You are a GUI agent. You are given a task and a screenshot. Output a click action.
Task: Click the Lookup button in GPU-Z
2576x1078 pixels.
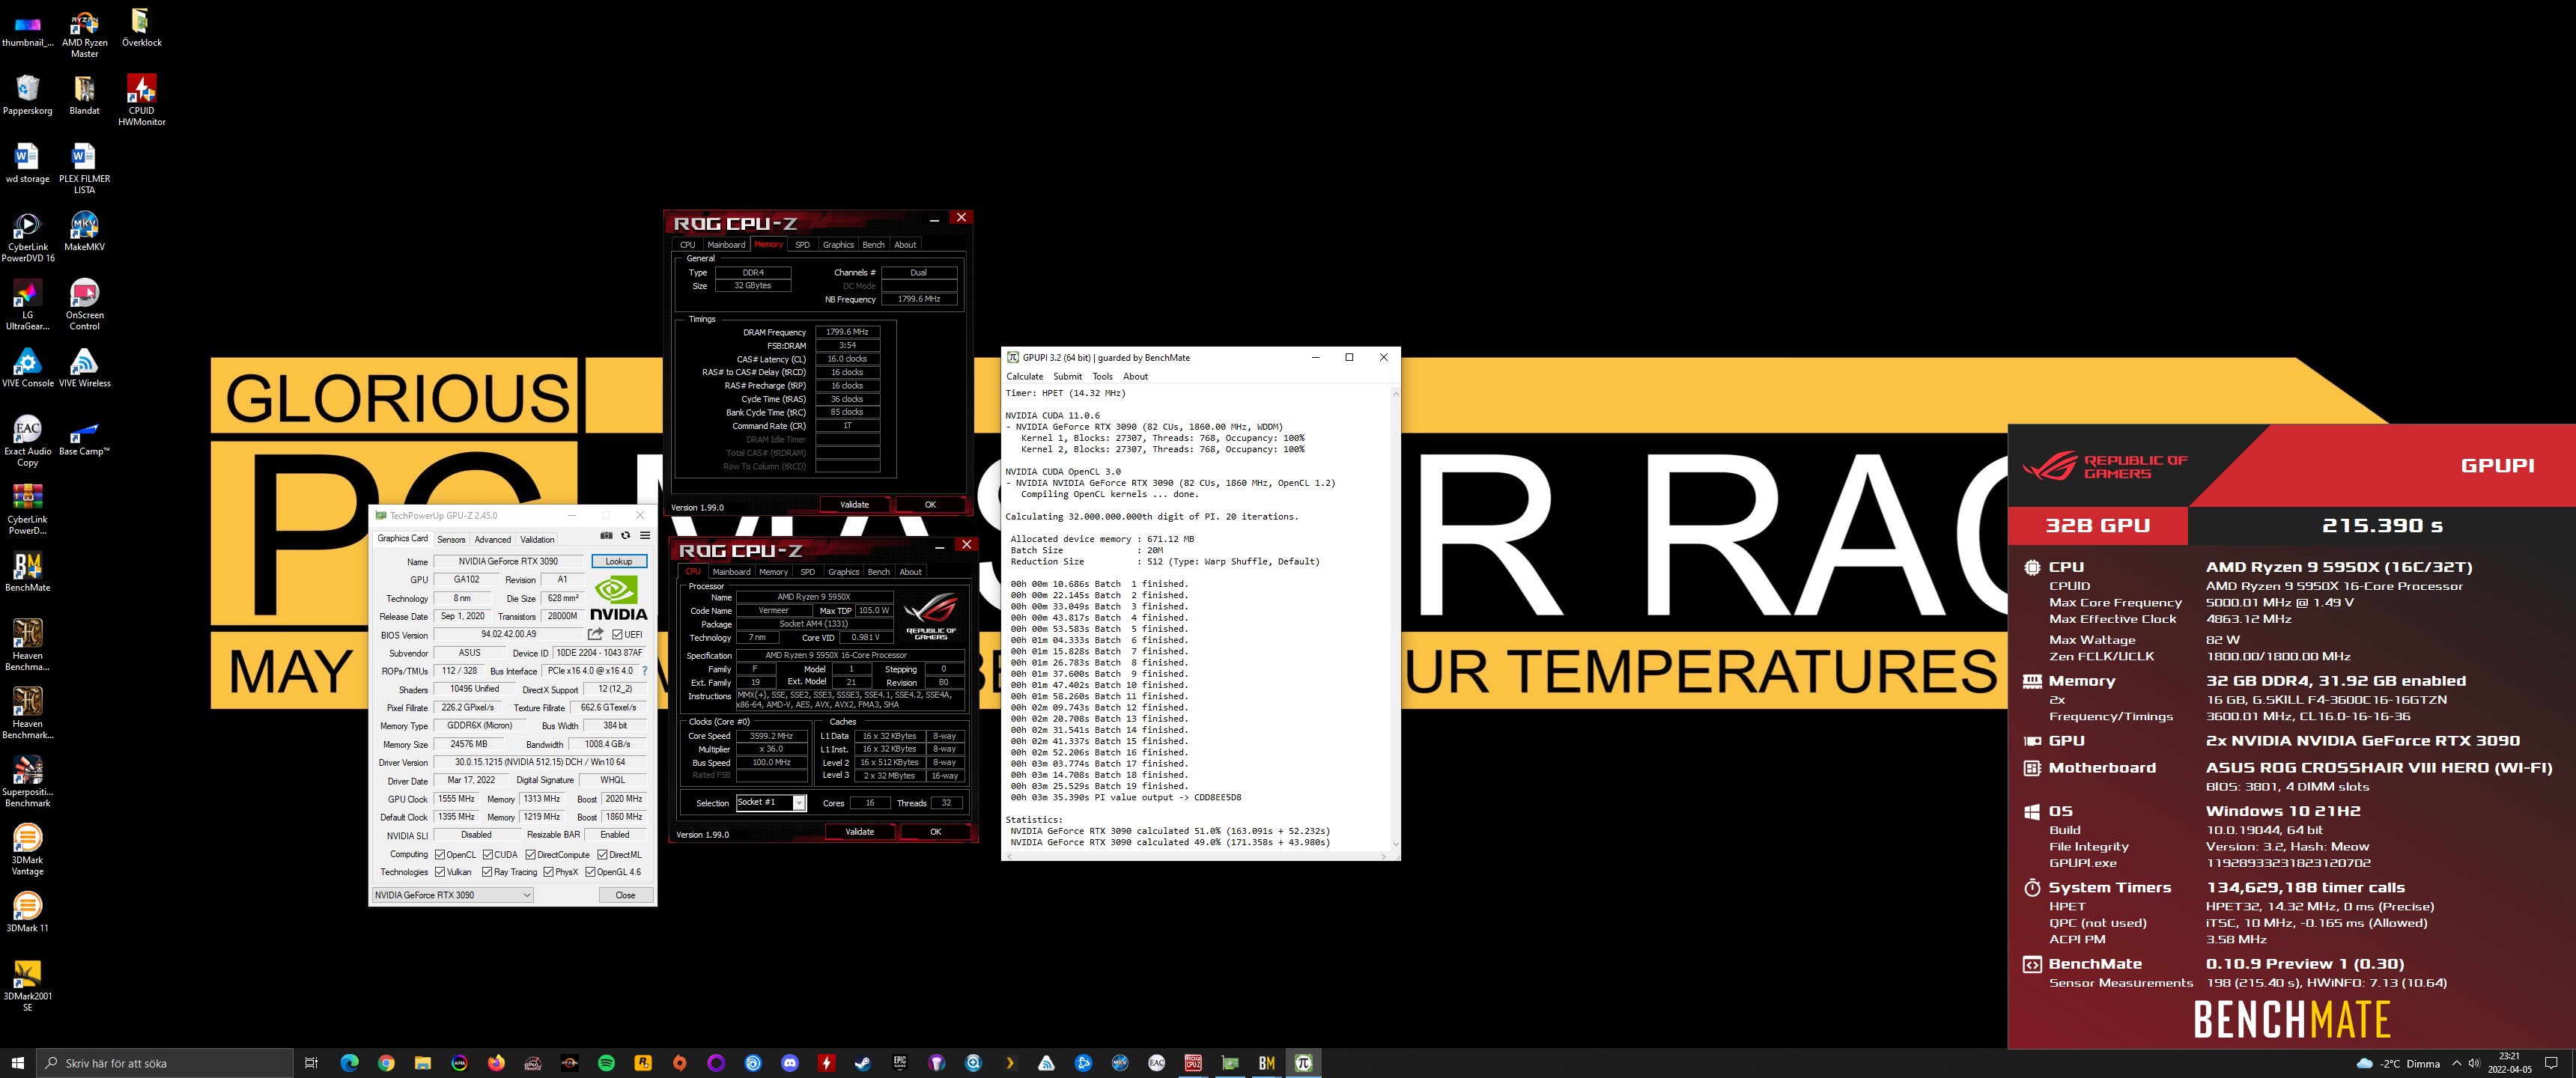619,561
